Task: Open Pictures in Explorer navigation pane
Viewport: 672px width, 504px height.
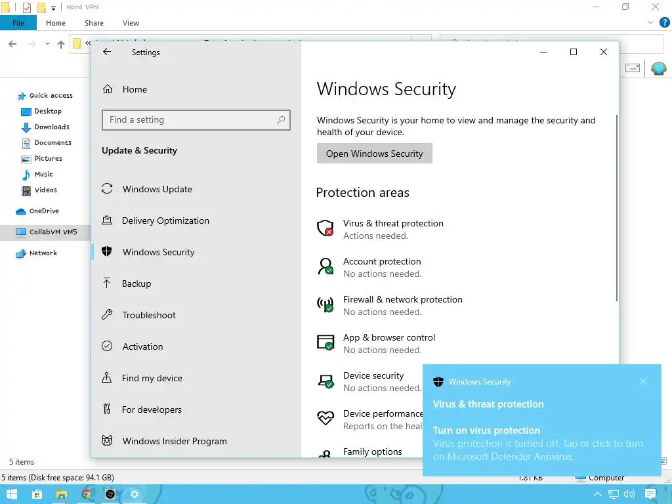Action: 48,159
